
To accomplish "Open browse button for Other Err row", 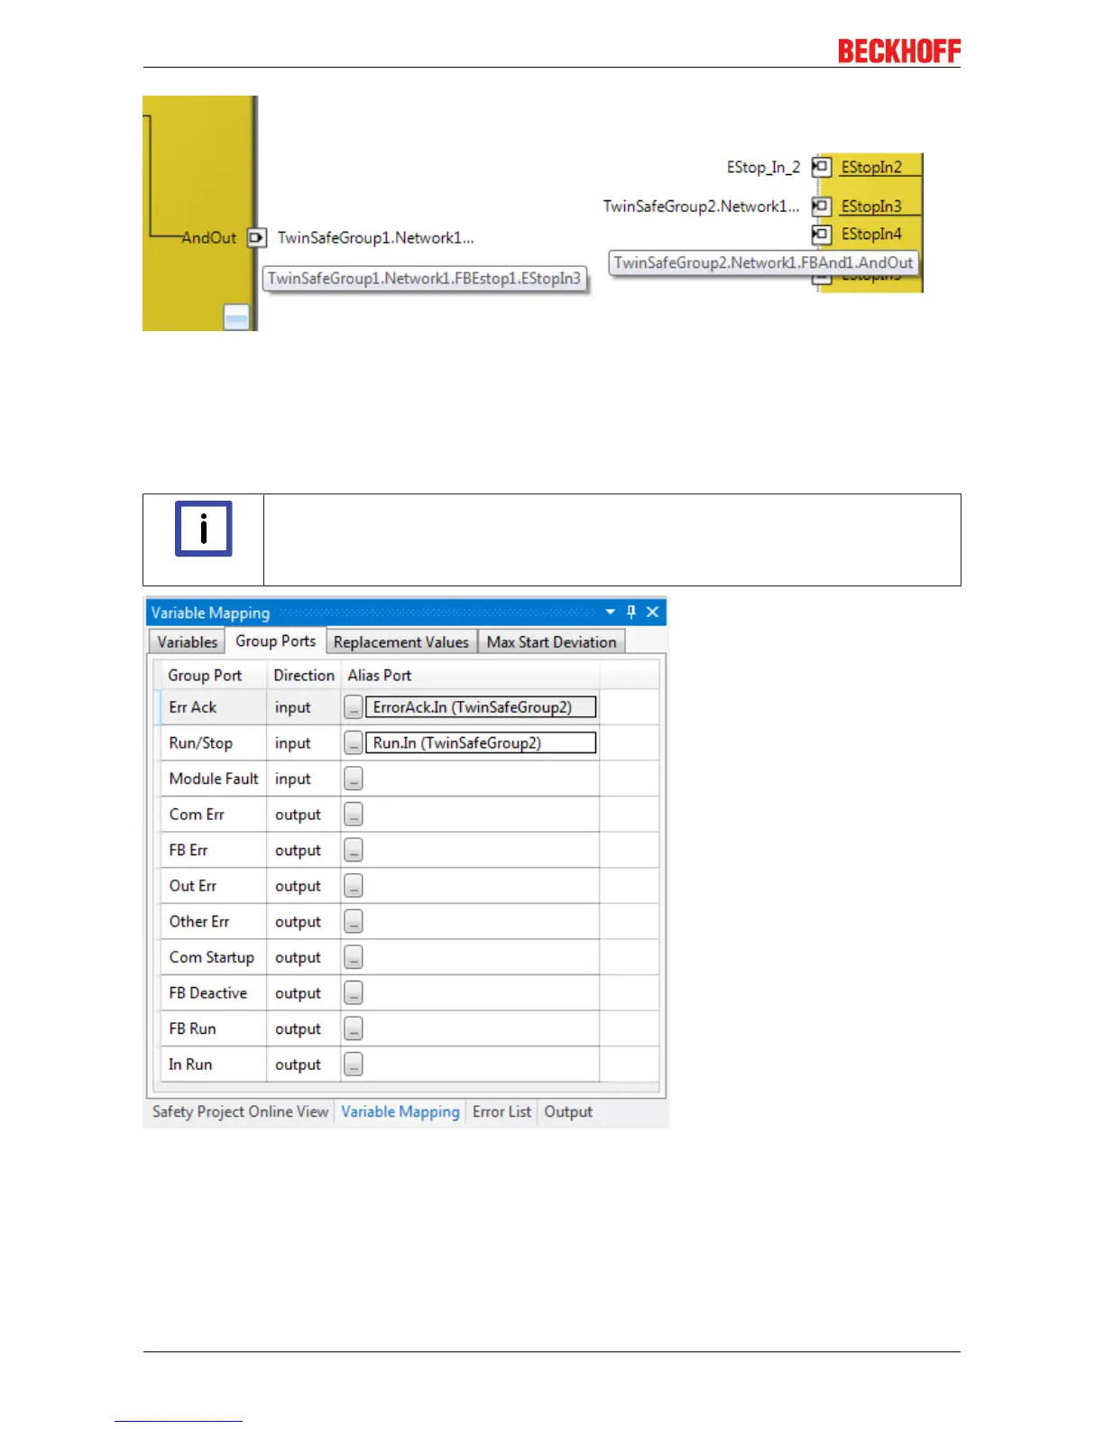I will tap(354, 921).
